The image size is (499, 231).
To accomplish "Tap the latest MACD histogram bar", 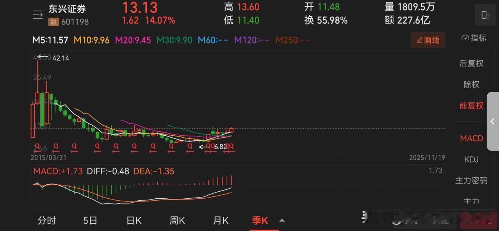I will (x=232, y=180).
